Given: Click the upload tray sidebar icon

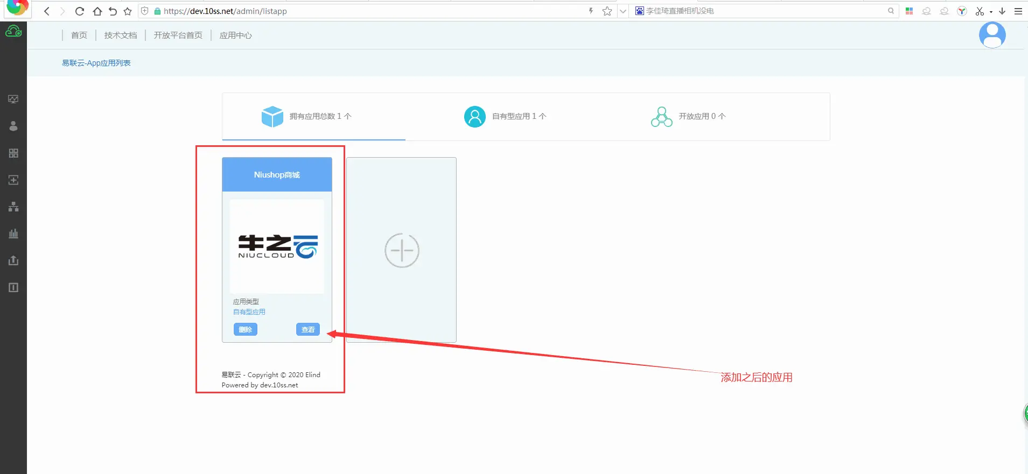Looking at the screenshot, I should pos(13,260).
